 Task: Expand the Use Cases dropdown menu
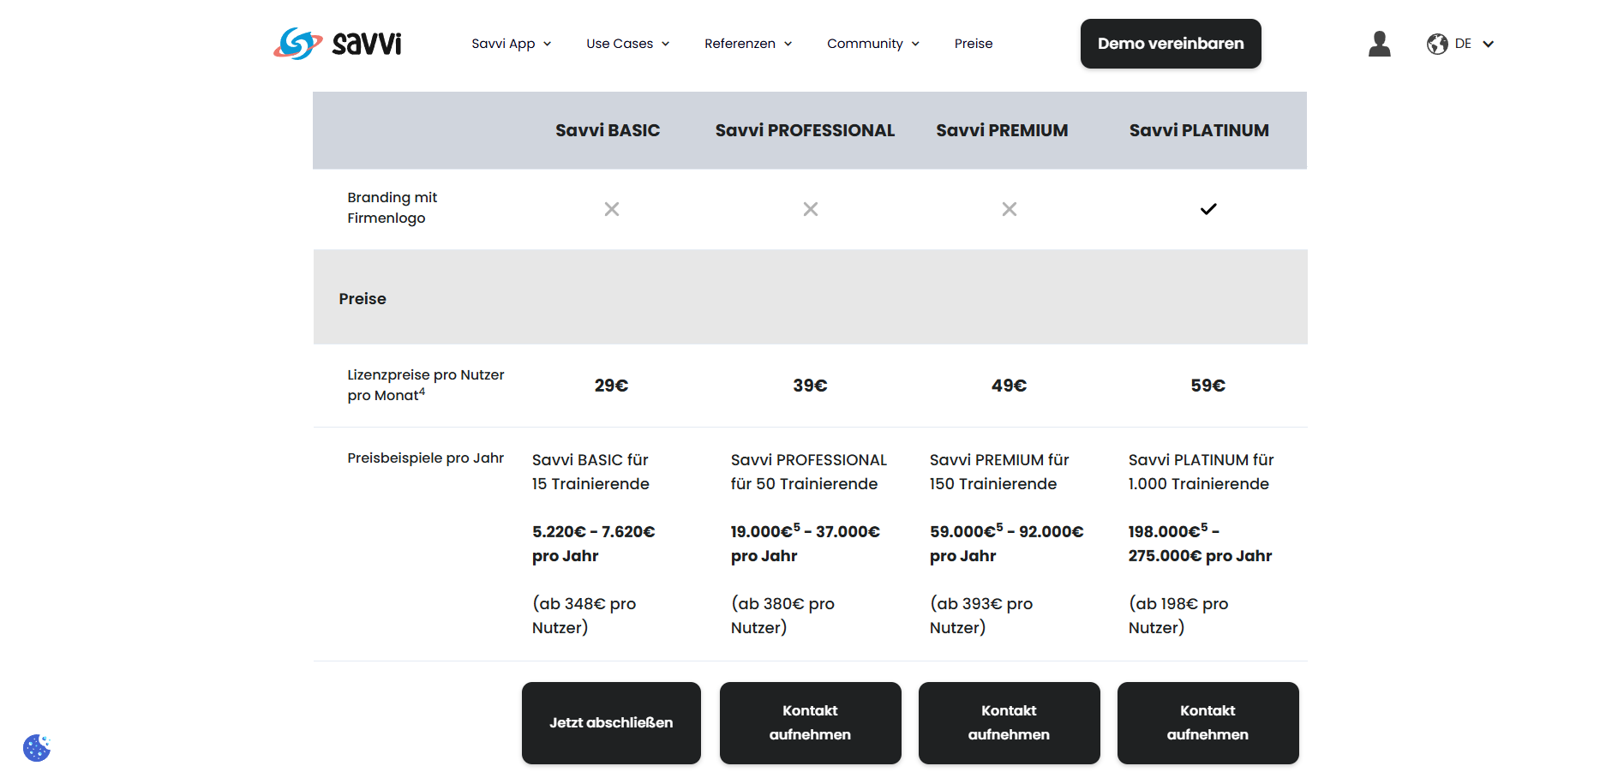click(627, 44)
